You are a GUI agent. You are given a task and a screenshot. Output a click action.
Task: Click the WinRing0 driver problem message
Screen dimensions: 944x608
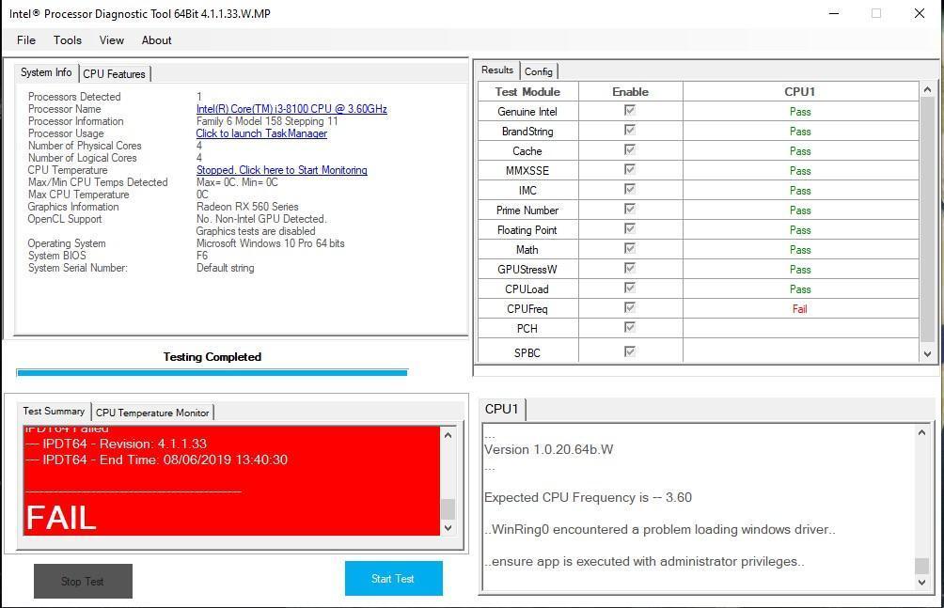point(660,529)
